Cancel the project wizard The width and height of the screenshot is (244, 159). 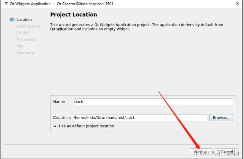pos(227,152)
